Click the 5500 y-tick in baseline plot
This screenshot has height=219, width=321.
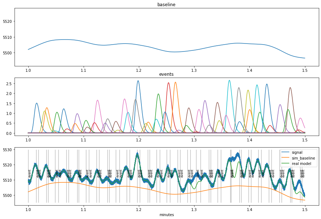pyautogui.click(x=7, y=53)
